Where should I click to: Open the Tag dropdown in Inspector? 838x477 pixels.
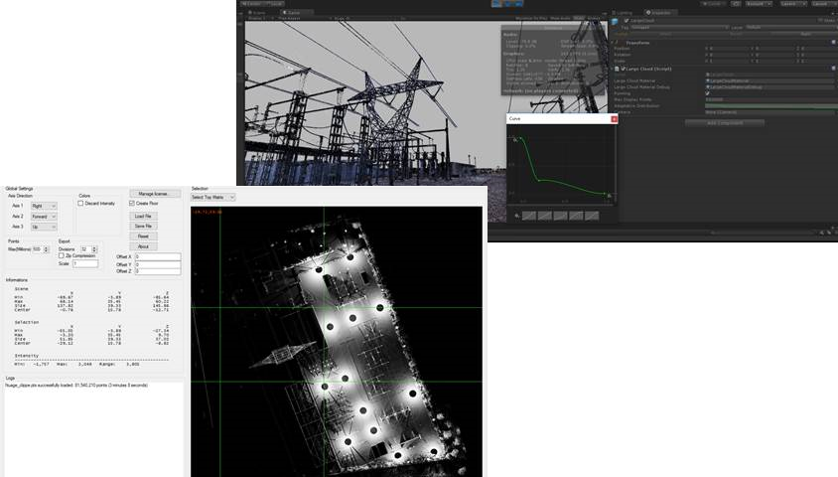click(680, 27)
